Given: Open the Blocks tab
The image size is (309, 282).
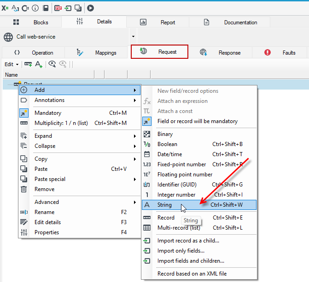Looking at the screenshot, I should click(x=31, y=22).
